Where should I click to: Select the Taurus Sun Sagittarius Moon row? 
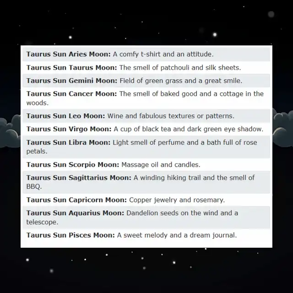click(x=146, y=182)
